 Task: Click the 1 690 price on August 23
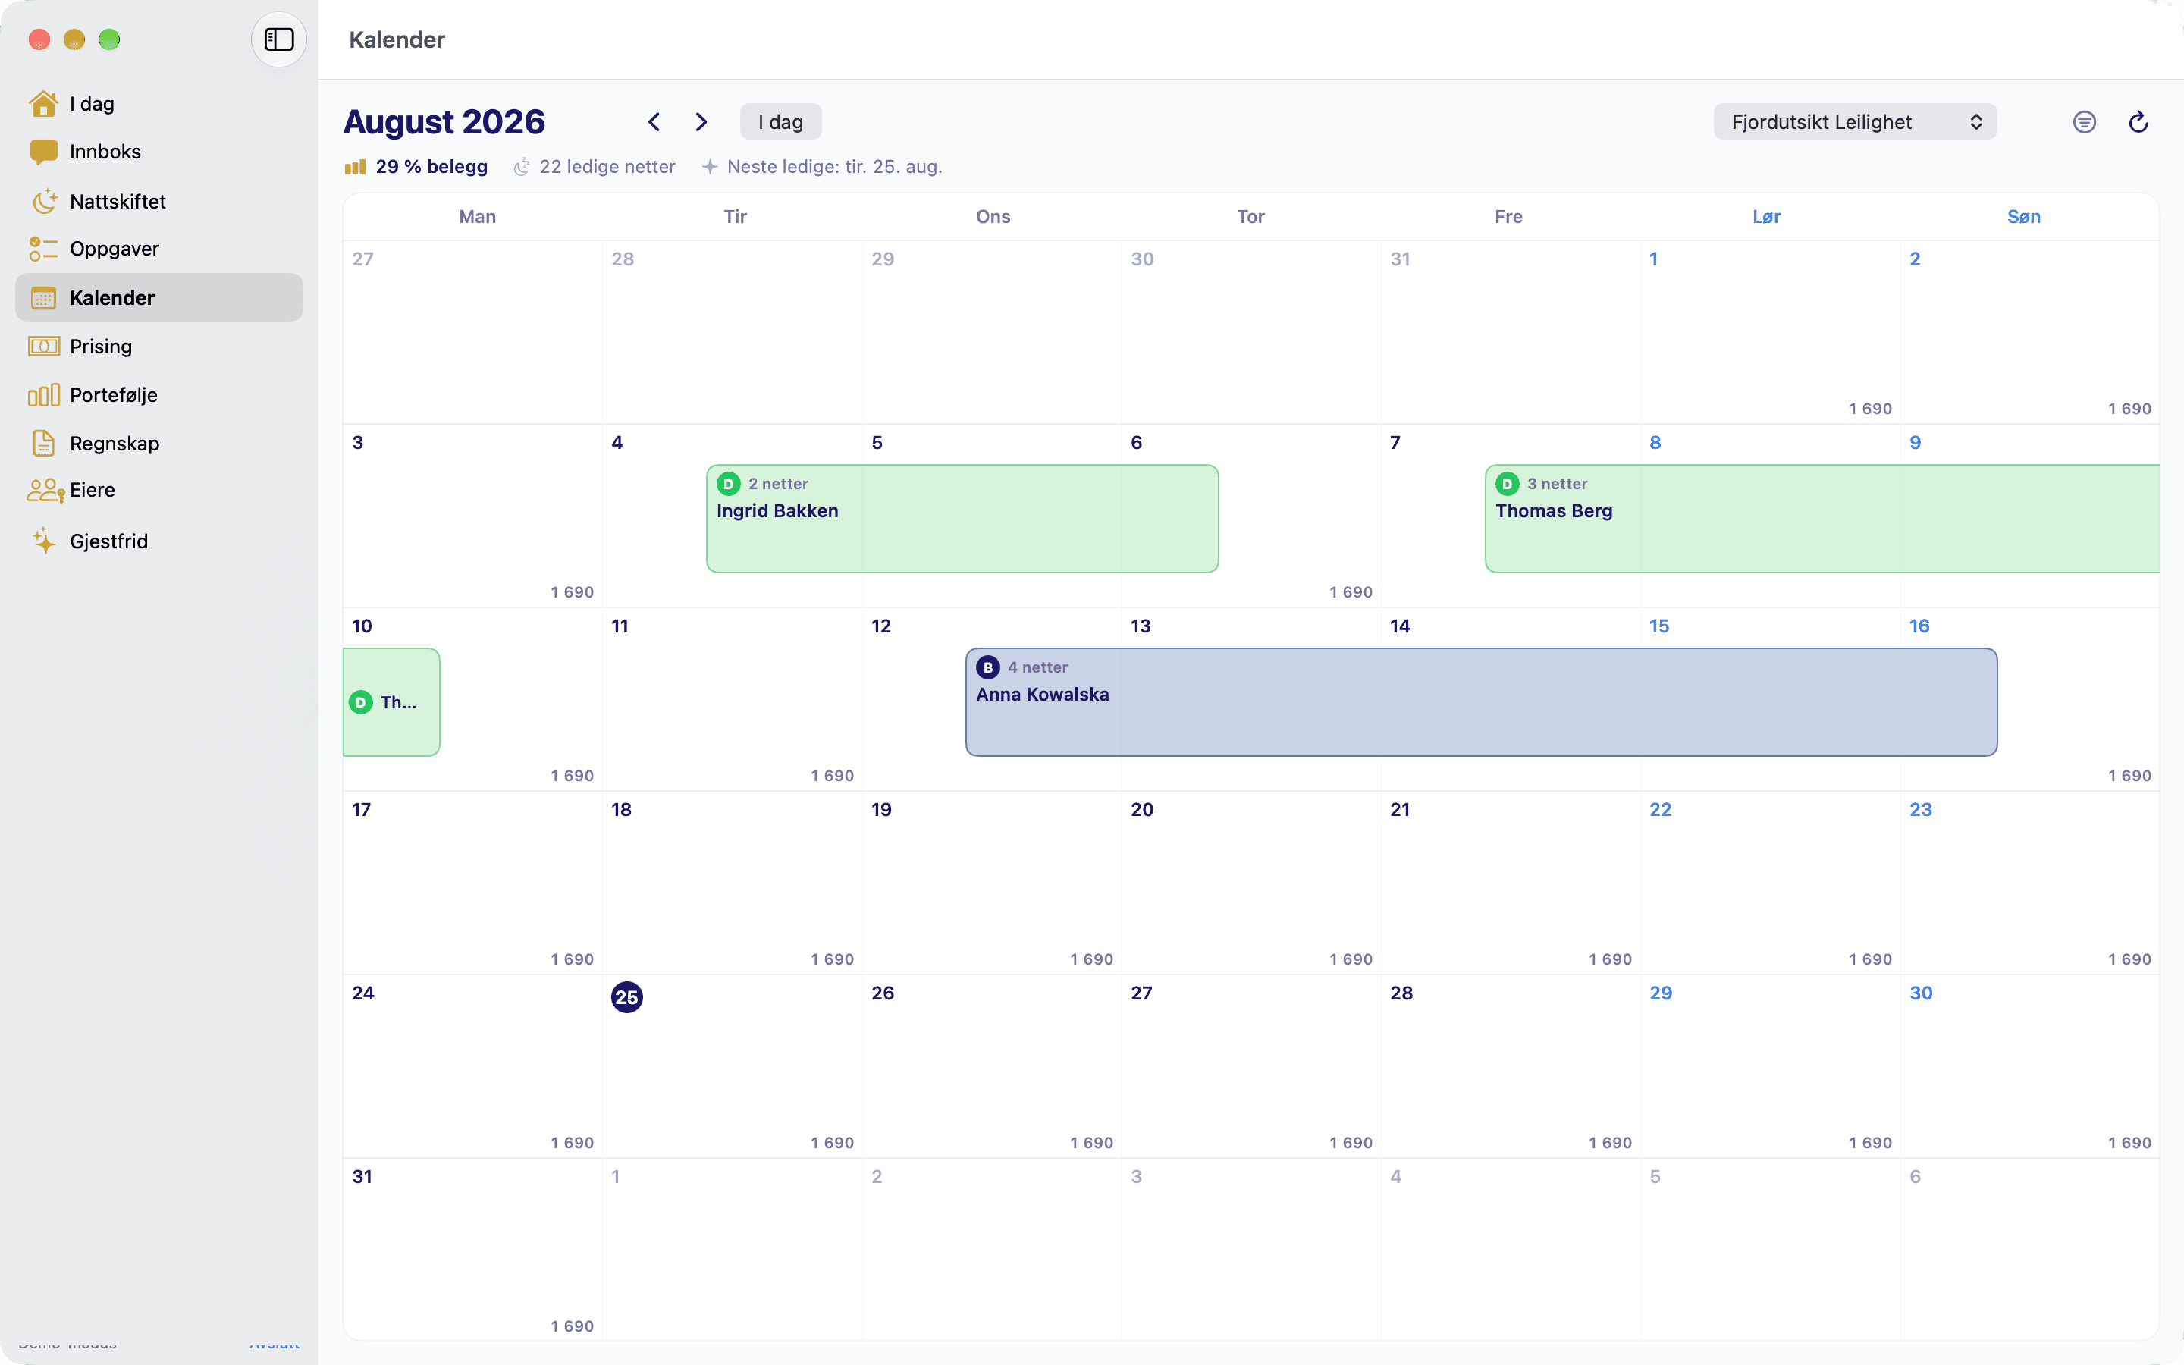[2130, 959]
